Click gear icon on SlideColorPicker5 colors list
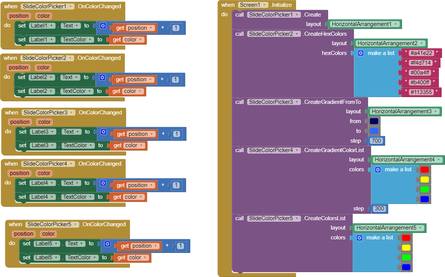This screenshot has height=277, width=445. [x=359, y=238]
